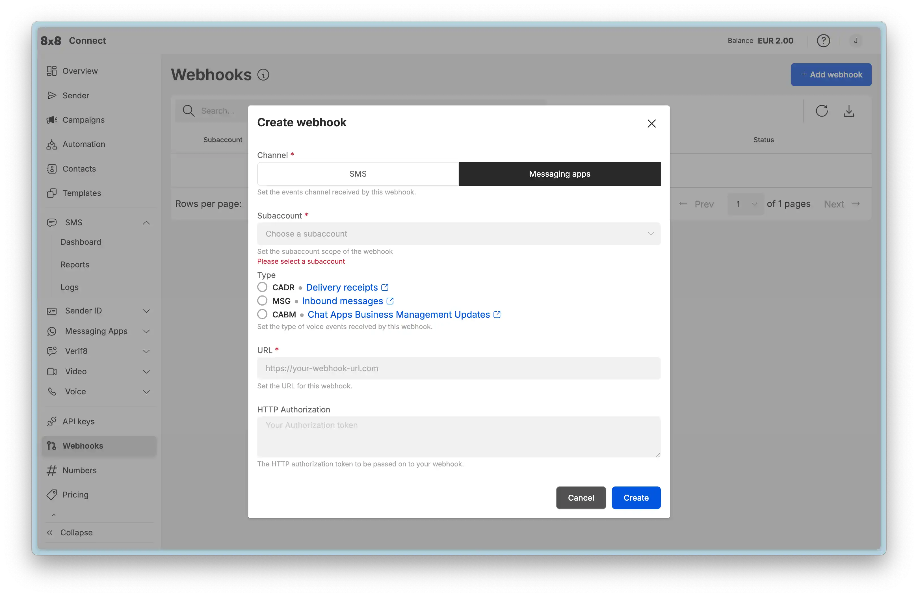Image resolution: width=918 pixels, height=597 pixels.
Task: Click the Create button
Action: 636,497
